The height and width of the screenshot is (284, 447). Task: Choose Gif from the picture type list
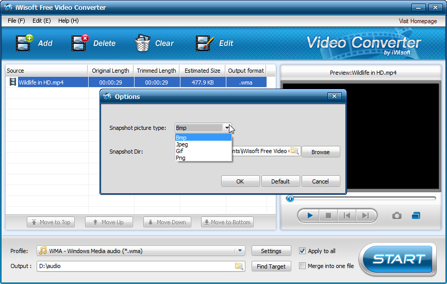203,151
